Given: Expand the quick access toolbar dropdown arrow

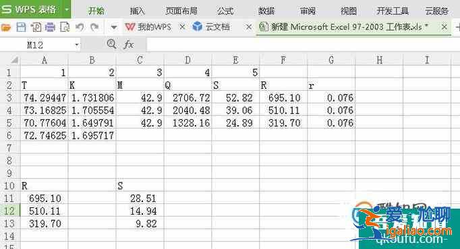Looking at the screenshot, I should pos(114,28).
